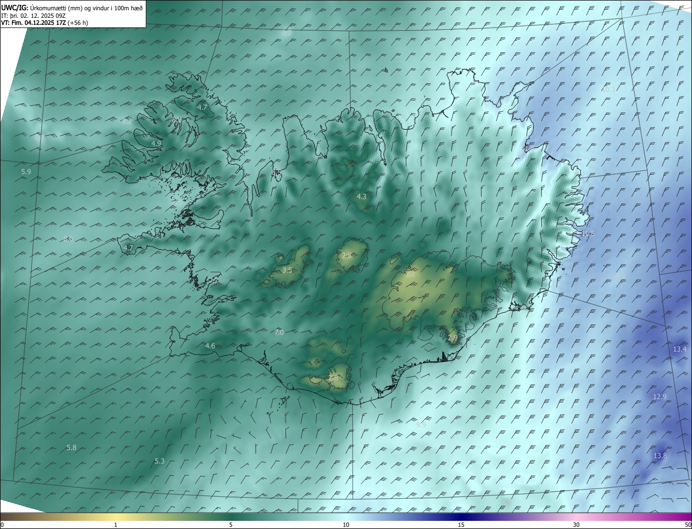
Task: Click the title 'Úrkomumætti (mm) og vindur í 100m hæð'
Action: coord(86,8)
